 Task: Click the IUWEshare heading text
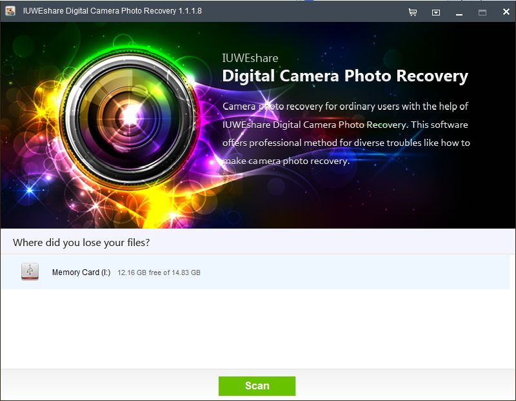click(250, 57)
